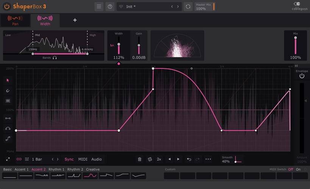Step to longer loop length arrow

(x=58, y=159)
